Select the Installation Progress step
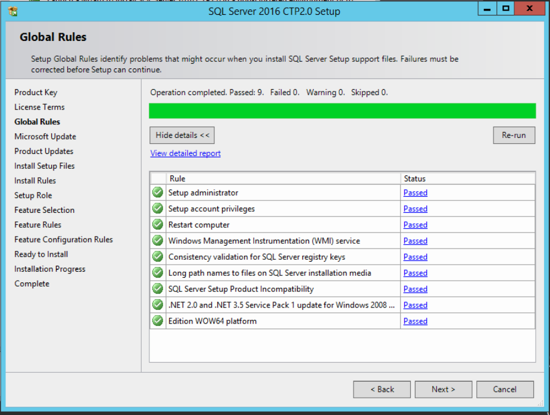Viewport: 550px width, 415px height. click(50, 269)
